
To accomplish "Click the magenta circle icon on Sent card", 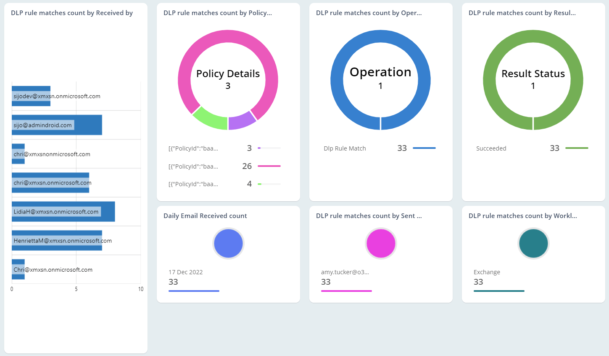I will coord(381,243).
